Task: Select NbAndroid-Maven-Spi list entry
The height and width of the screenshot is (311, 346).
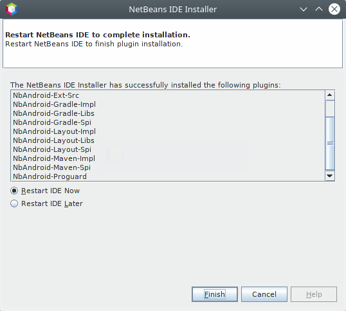Action: [168, 167]
